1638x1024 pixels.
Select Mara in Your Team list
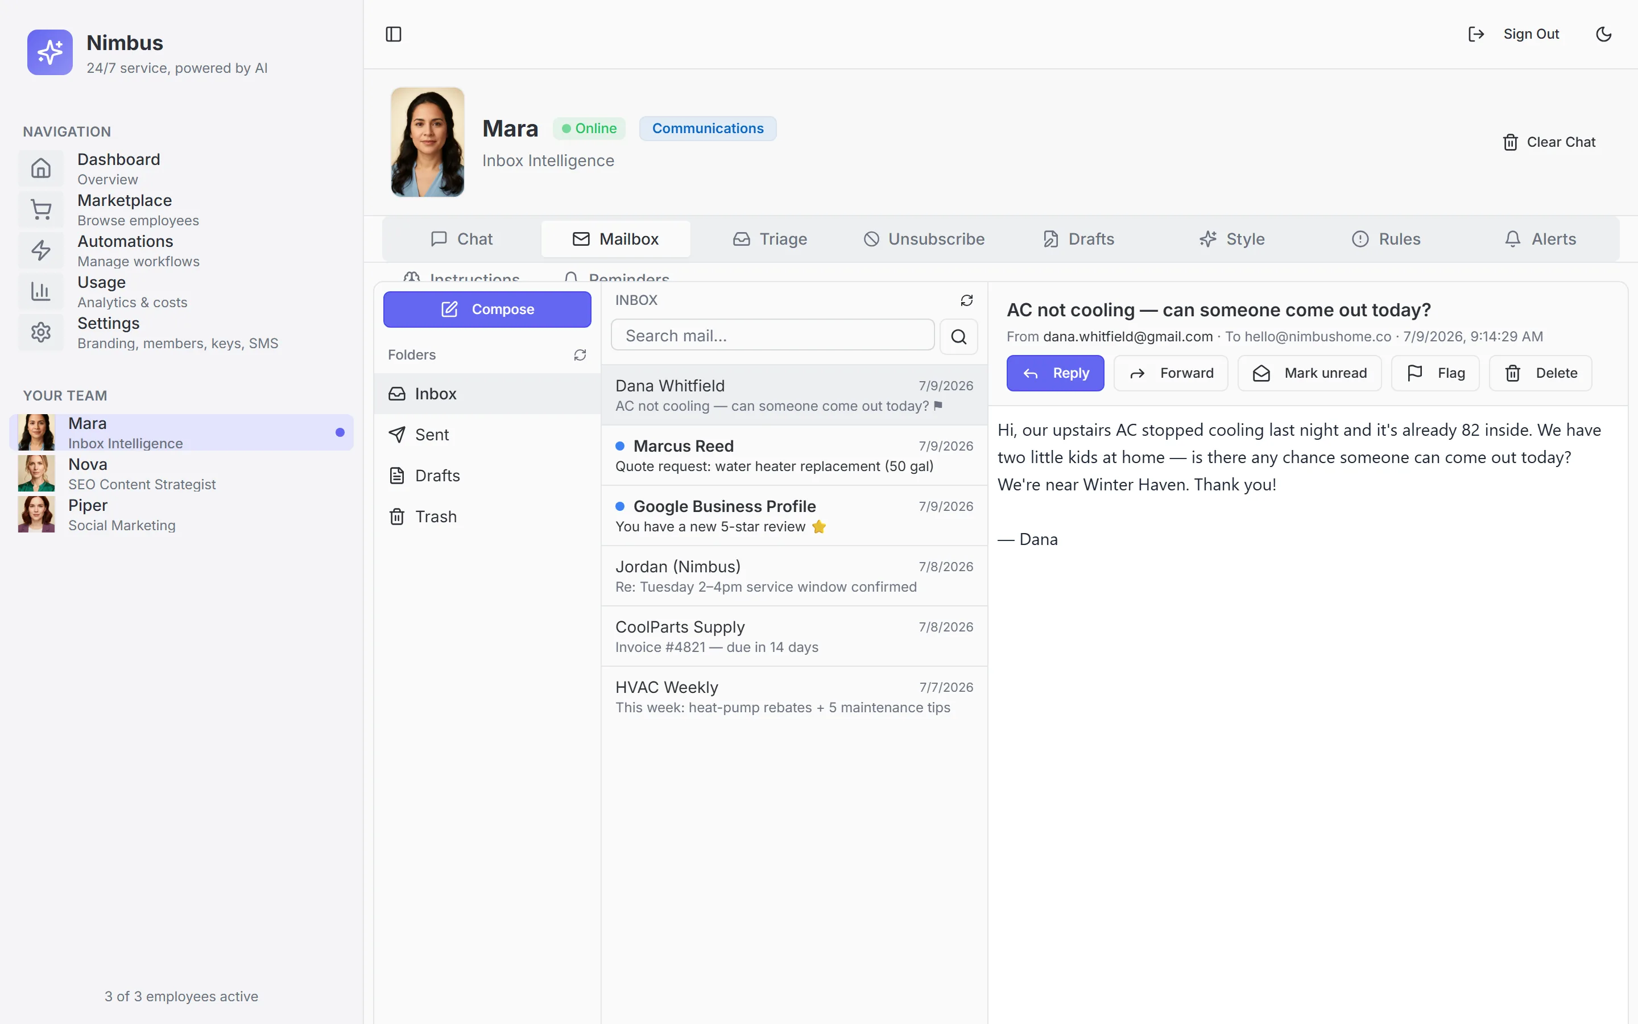[181, 432]
